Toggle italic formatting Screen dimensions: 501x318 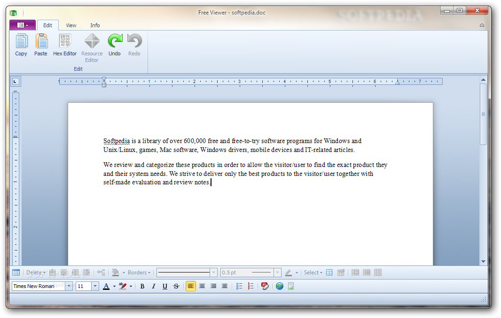pos(154,286)
